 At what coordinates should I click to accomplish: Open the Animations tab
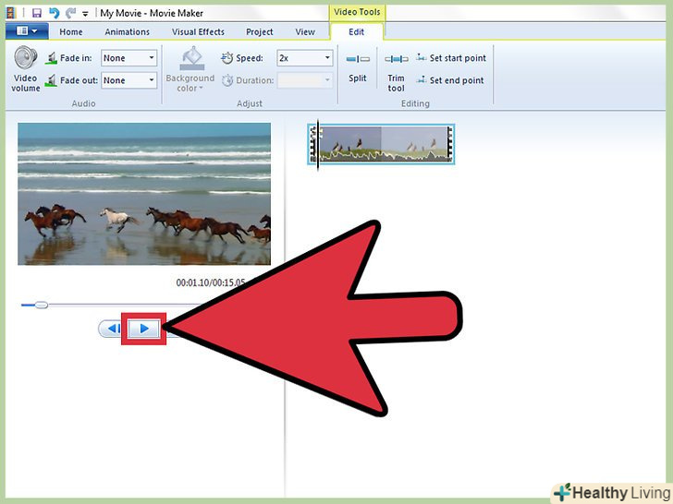tap(127, 31)
